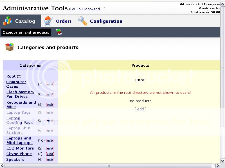This screenshot has width=225, height=168.
Task: Click the 'no products' text
Action: (140, 101)
